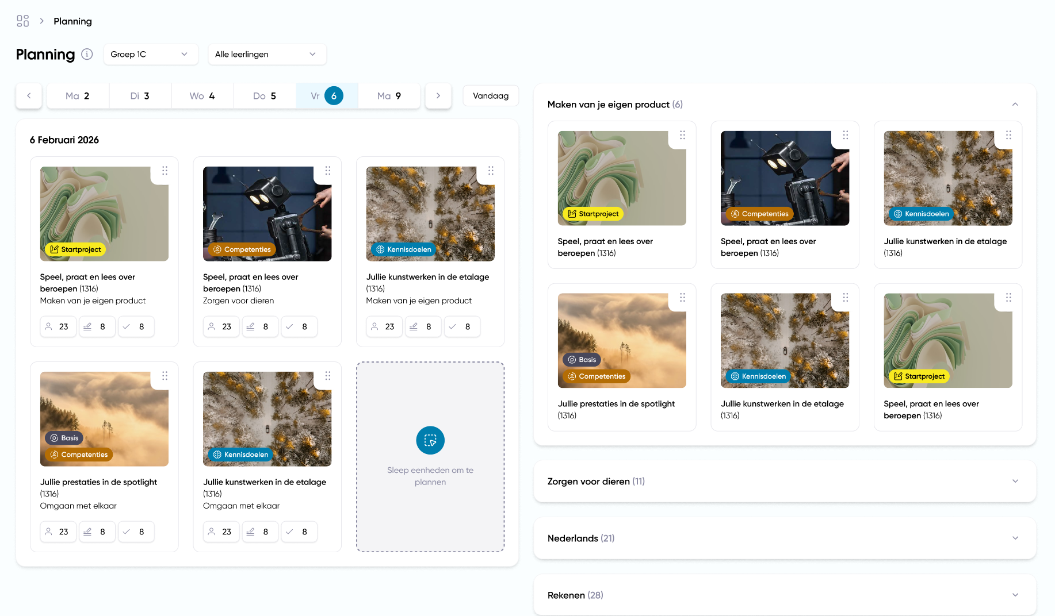The height and width of the screenshot is (616, 1055).
Task: Select day tab Vr 6
Action: click(327, 96)
